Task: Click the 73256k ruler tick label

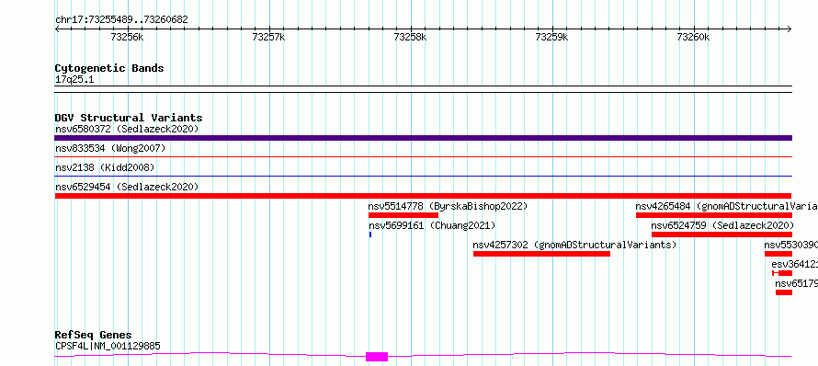Action: click(x=127, y=37)
